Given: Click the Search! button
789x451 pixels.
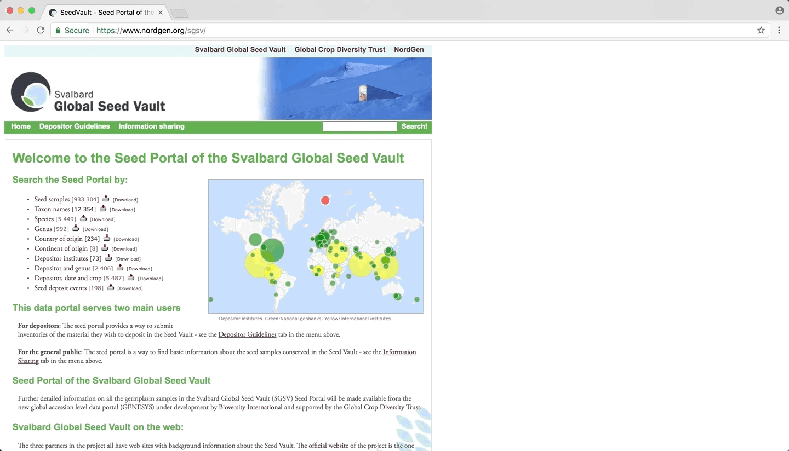Looking at the screenshot, I should click(414, 126).
